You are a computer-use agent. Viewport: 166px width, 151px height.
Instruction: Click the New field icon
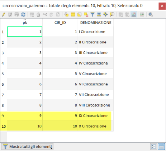(x=121, y=15)
